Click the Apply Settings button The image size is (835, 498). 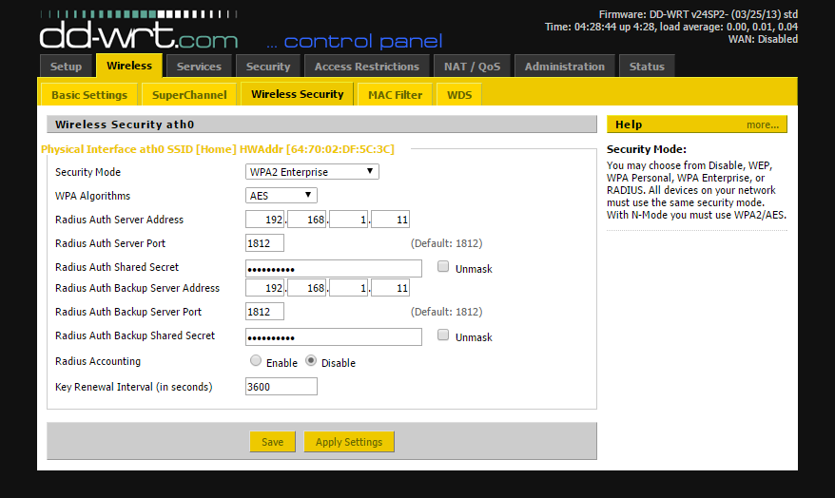348,442
